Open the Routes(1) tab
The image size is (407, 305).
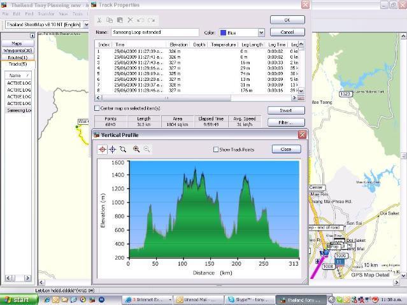click(18, 57)
